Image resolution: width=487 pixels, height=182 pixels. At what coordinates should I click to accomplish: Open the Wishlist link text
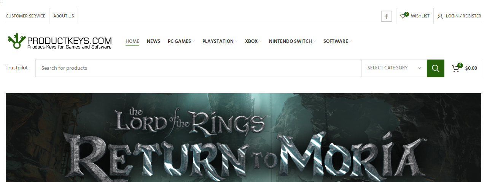420,16
